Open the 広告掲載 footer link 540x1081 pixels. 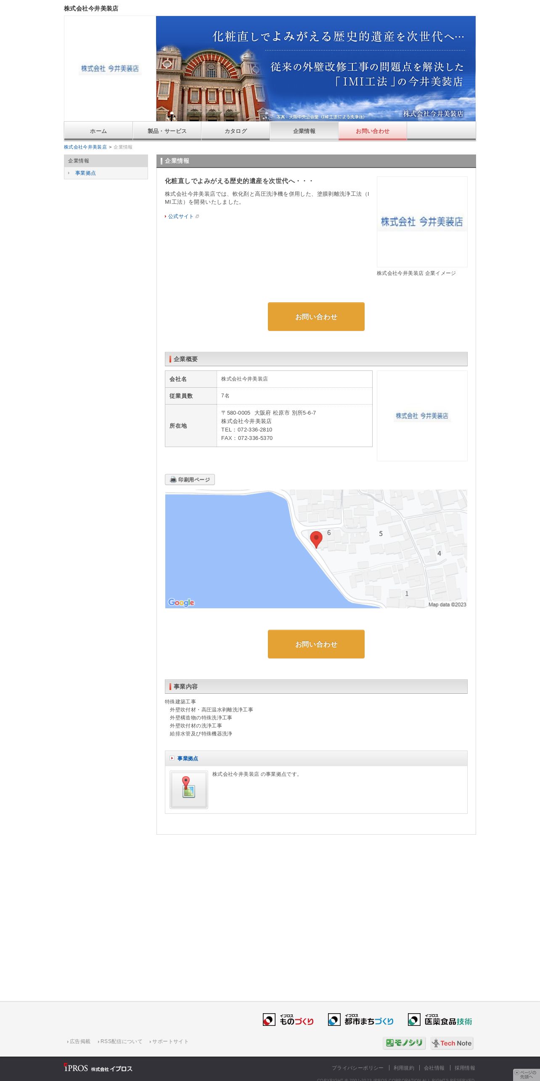click(80, 1041)
